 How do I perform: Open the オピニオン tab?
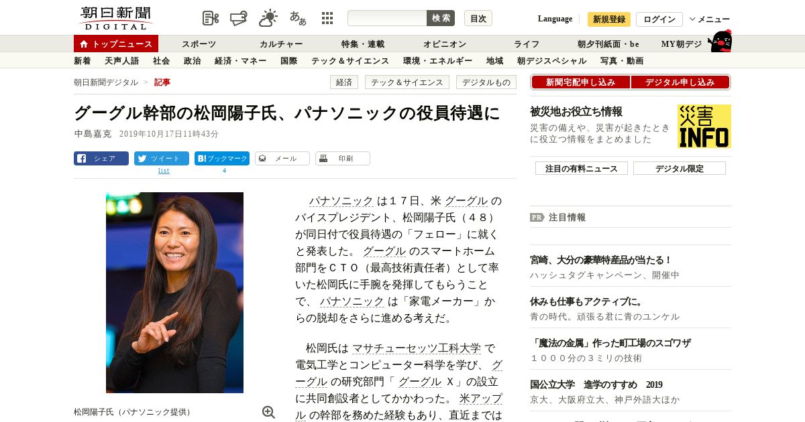tap(445, 44)
